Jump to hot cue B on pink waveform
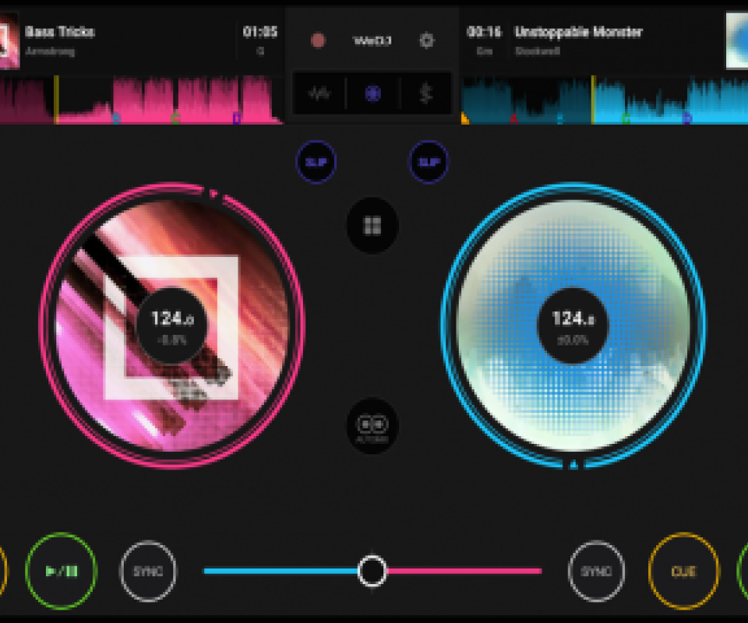 [x=116, y=118]
